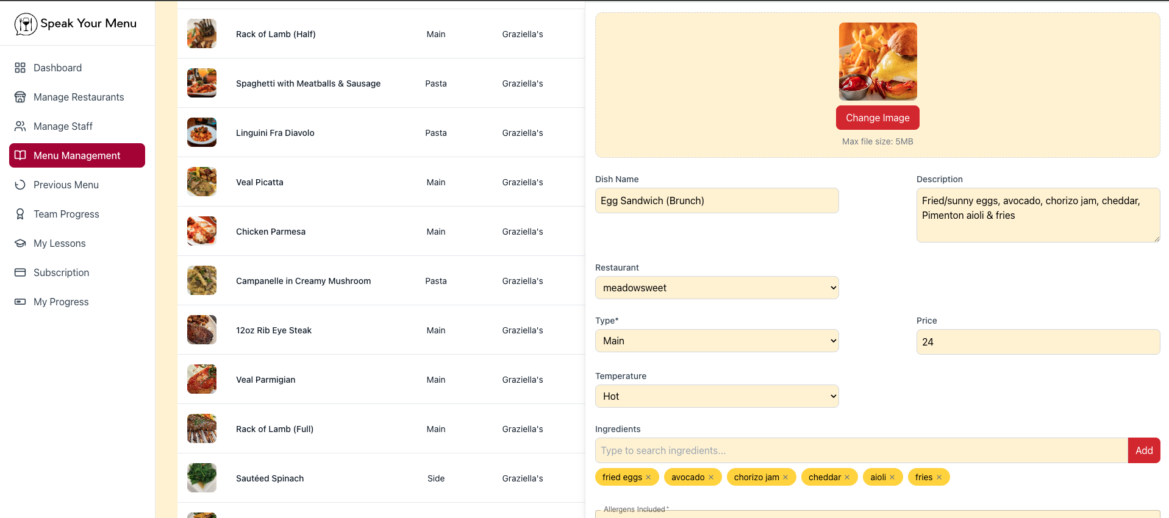Image resolution: width=1169 pixels, height=518 pixels.
Task: Click the Veal Picatta thumbnail
Action: (202, 182)
